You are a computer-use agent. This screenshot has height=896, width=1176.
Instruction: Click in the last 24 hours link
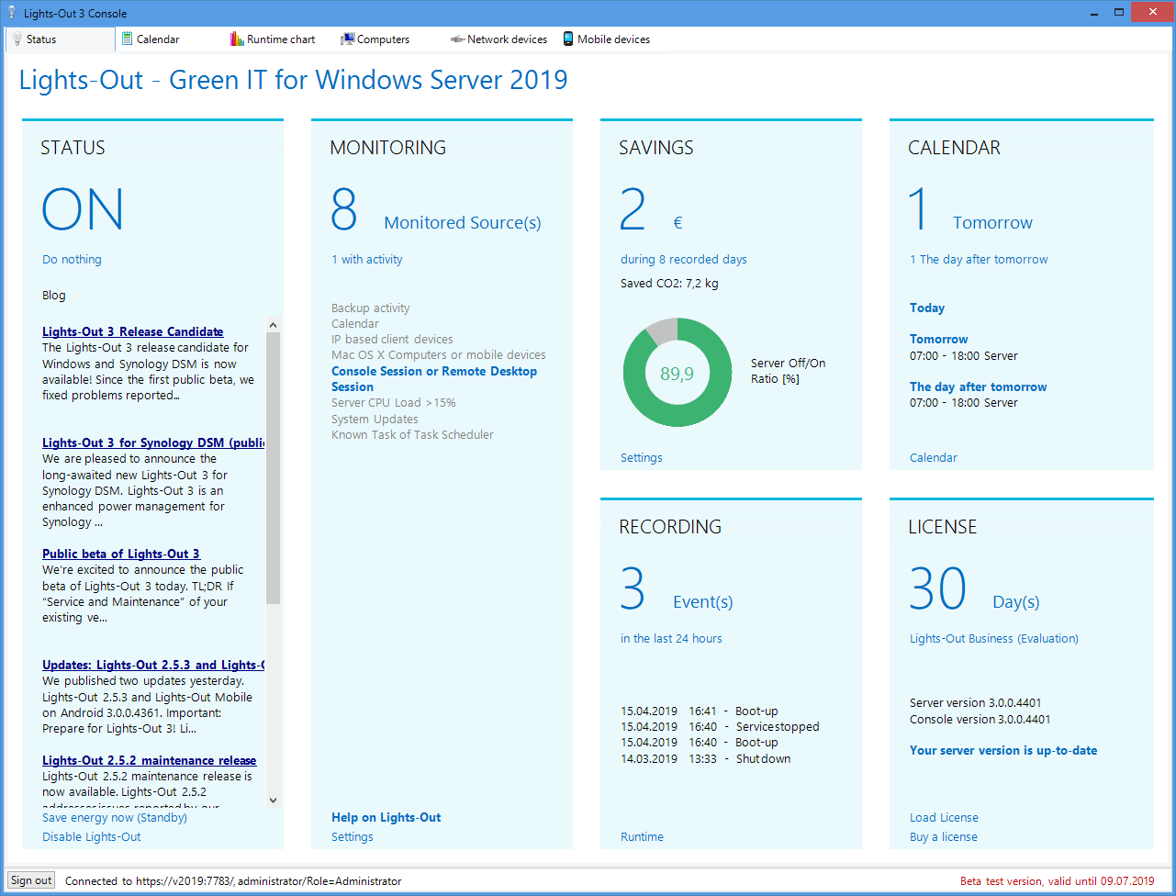click(671, 638)
